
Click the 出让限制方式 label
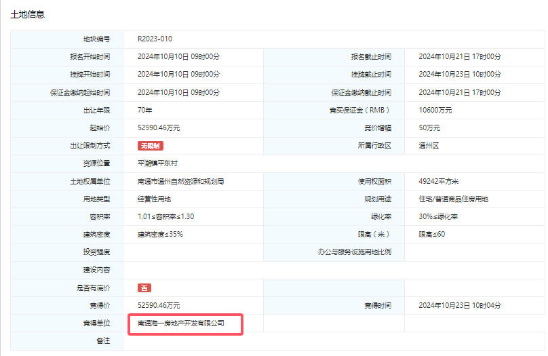tap(90, 146)
